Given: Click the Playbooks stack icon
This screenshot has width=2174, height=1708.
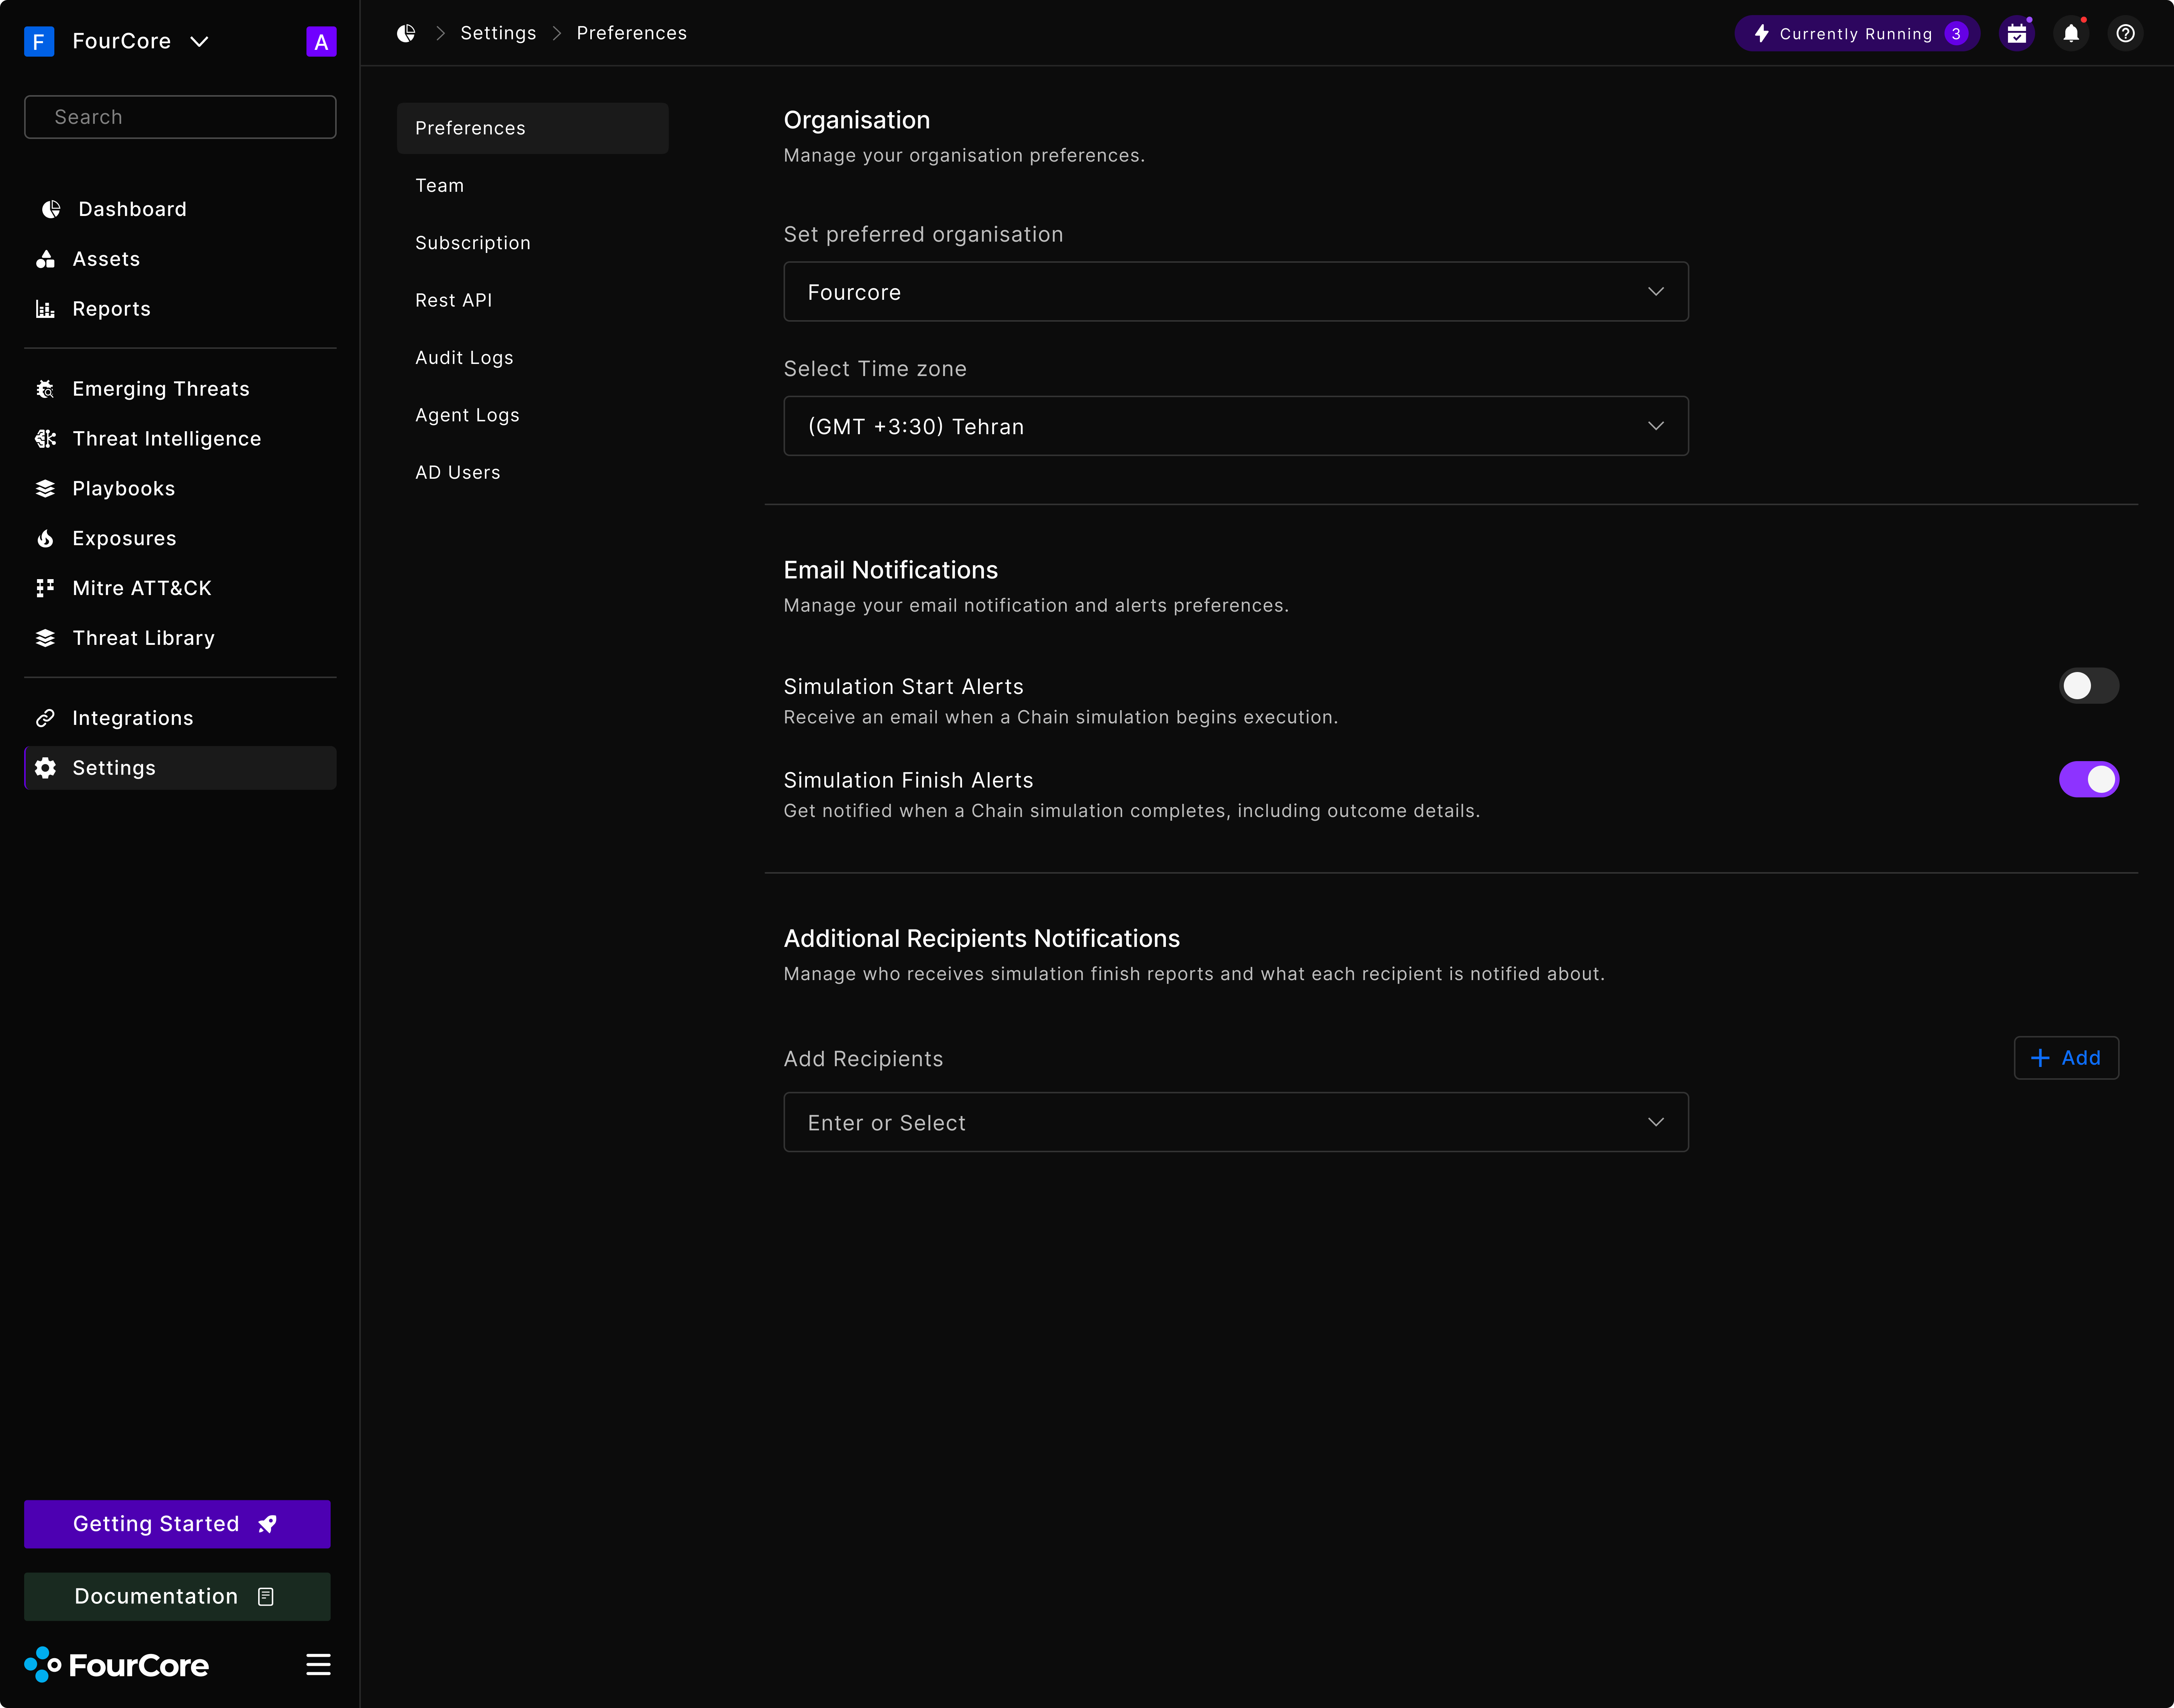Looking at the screenshot, I should pyautogui.click(x=45, y=489).
